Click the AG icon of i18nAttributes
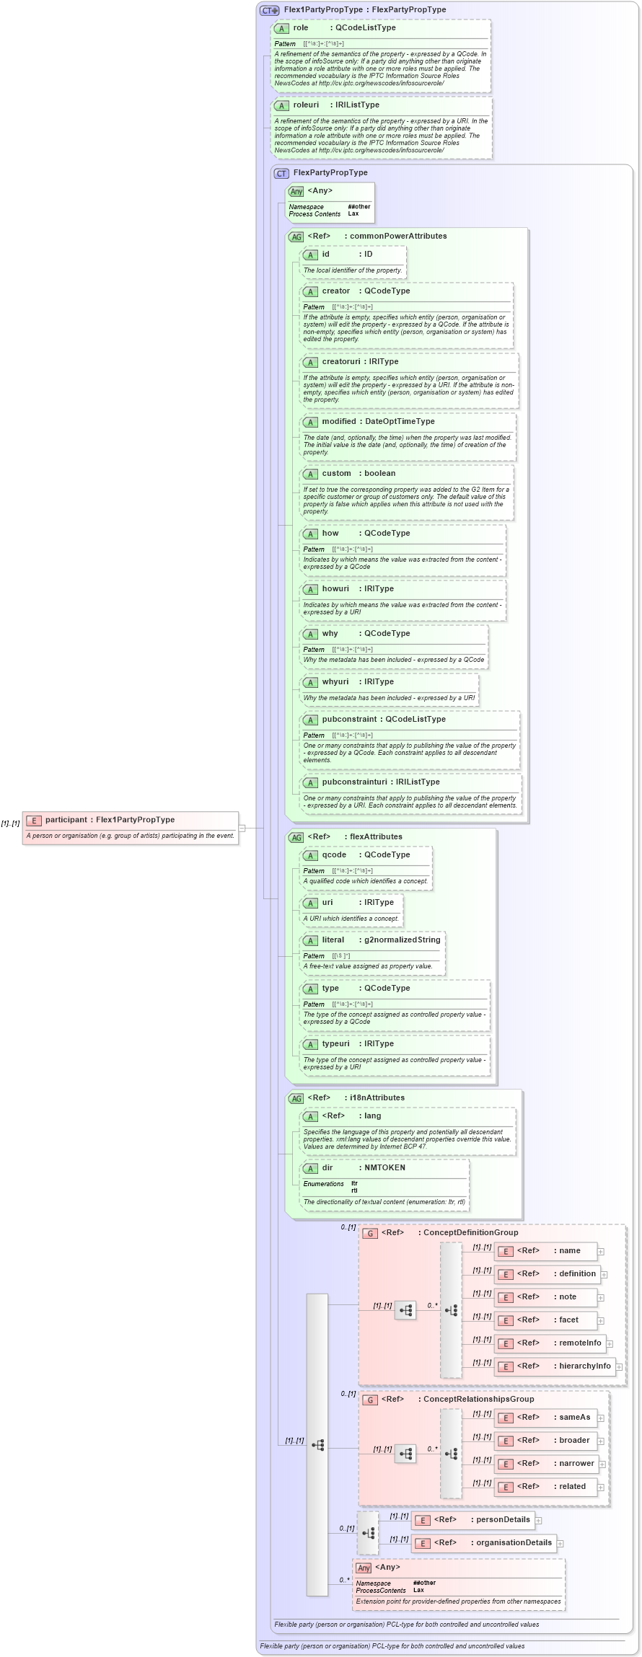 (x=296, y=1098)
